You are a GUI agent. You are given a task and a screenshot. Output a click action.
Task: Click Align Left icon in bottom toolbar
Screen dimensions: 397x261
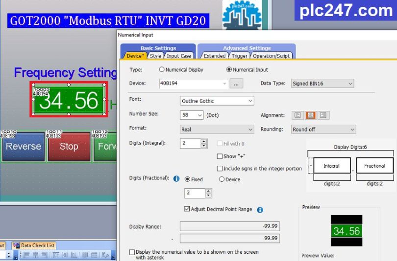[x=26, y=255]
